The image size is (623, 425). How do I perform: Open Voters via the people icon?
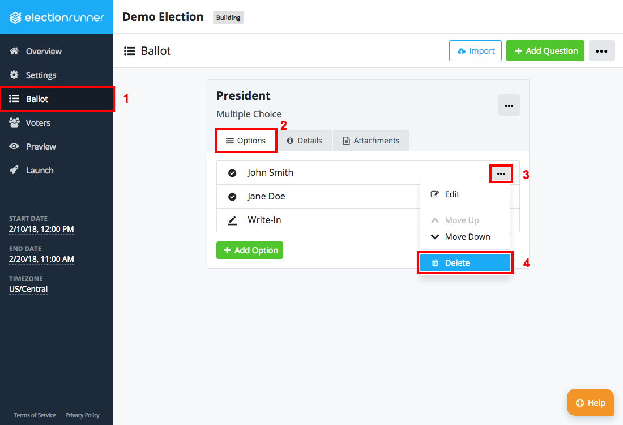click(14, 122)
